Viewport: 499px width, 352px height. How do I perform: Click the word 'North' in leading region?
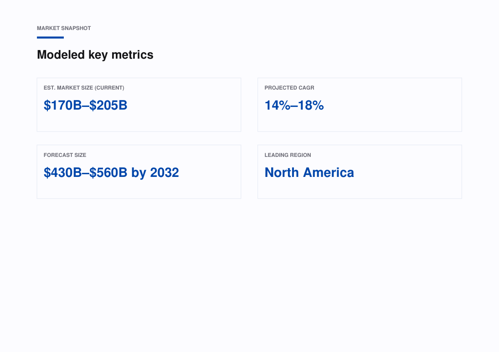[x=282, y=173]
